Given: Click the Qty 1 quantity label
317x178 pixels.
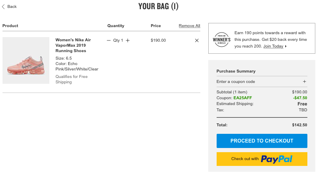Looking at the screenshot, I should (118, 40).
